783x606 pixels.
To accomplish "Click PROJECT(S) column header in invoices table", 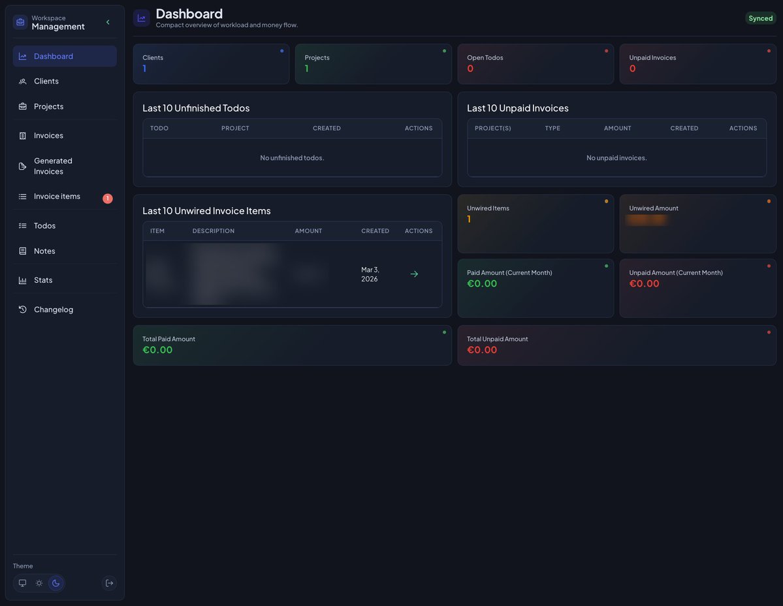I will click(493, 128).
